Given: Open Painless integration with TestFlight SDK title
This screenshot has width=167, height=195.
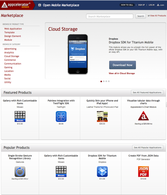Looking at the screenshot, I should pos(61,102).
